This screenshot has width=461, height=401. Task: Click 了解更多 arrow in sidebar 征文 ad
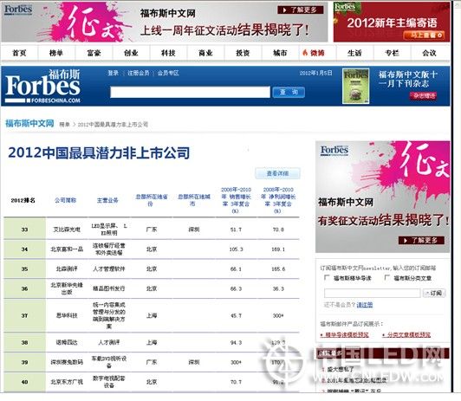pos(421,240)
